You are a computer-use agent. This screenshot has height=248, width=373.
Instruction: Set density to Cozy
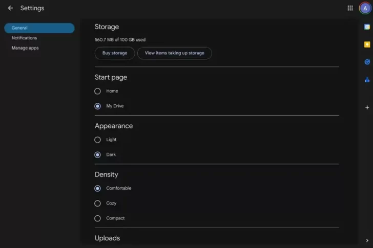point(97,203)
